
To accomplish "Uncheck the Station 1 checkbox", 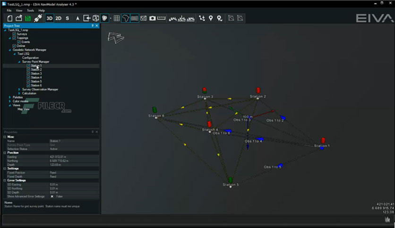I will point(28,66).
